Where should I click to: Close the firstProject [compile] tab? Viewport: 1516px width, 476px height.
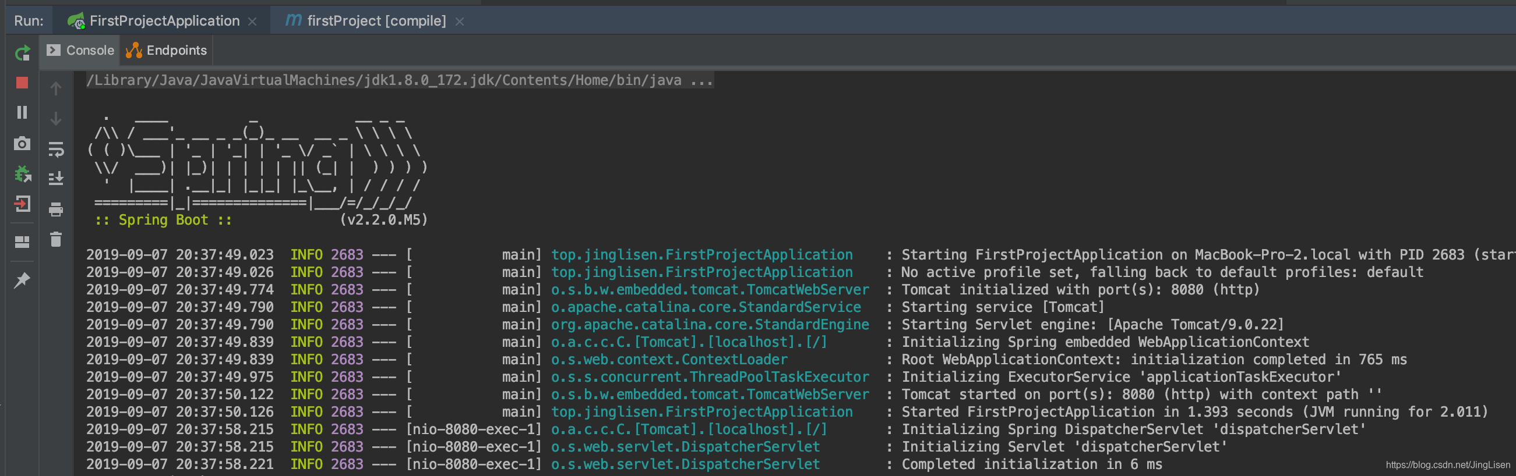point(460,22)
